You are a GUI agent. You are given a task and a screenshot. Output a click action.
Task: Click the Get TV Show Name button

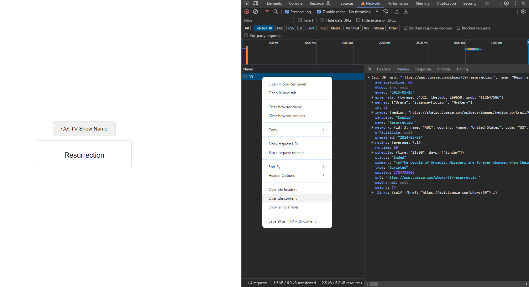(84, 129)
